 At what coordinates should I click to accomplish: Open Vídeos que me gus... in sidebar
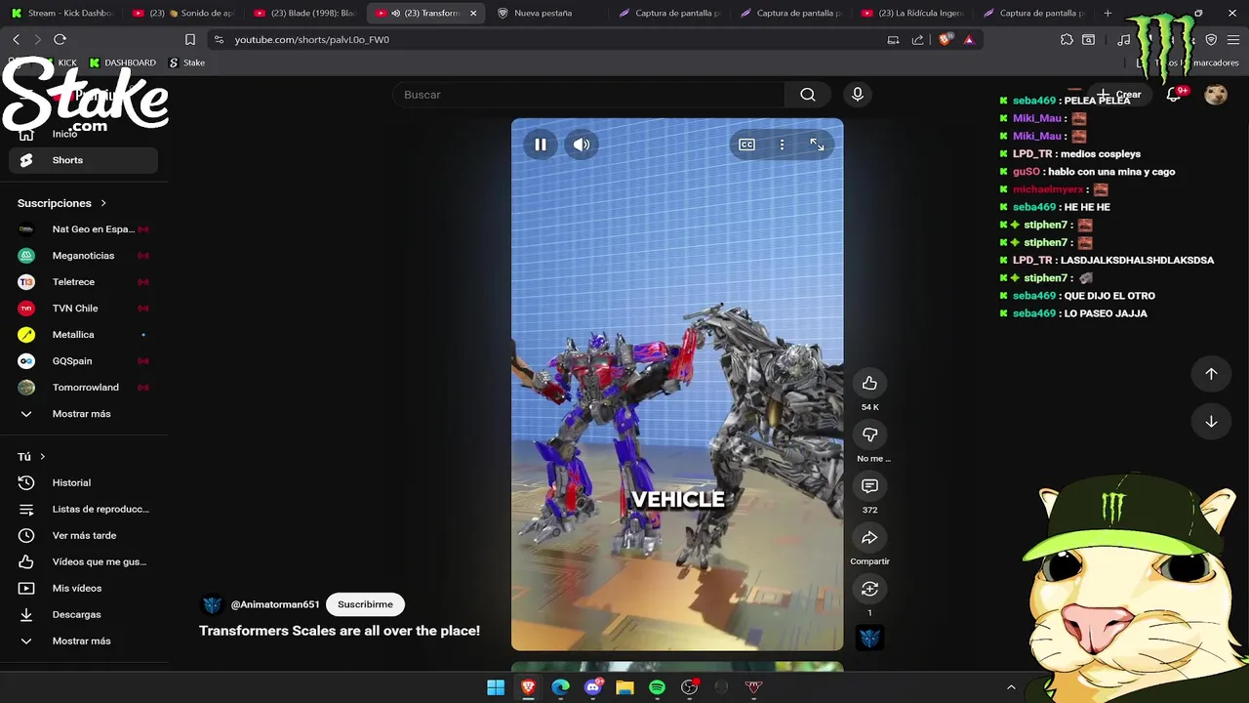[83, 561]
